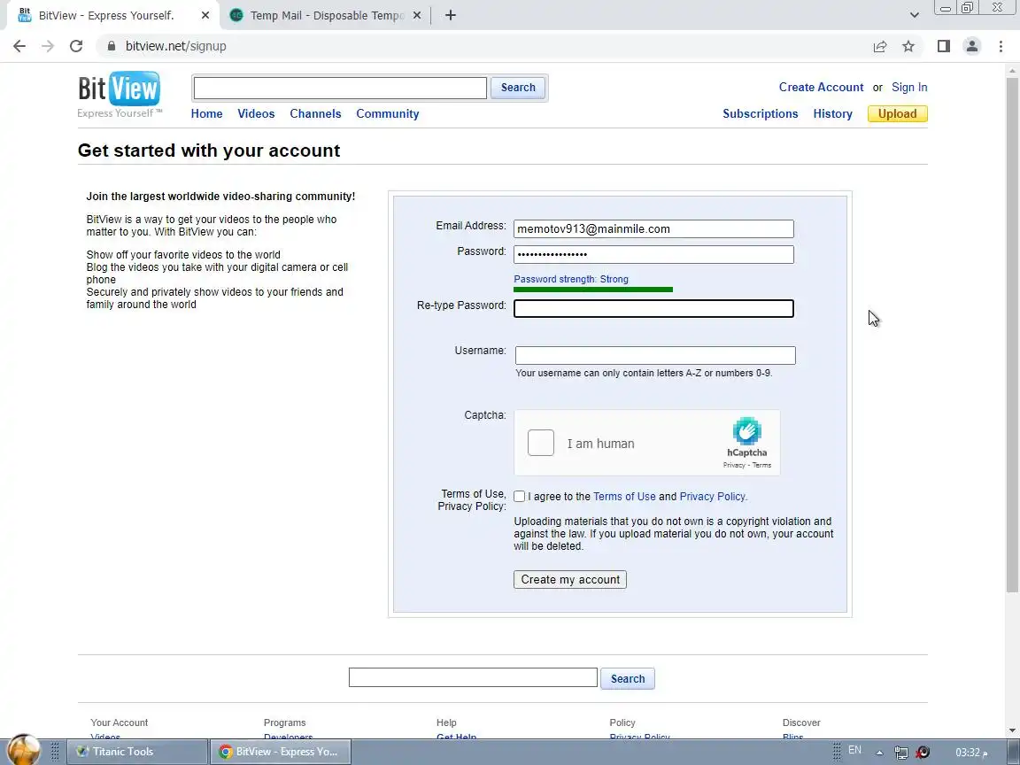Click the Re-type Password field
The width and height of the screenshot is (1020, 765).
point(653,308)
